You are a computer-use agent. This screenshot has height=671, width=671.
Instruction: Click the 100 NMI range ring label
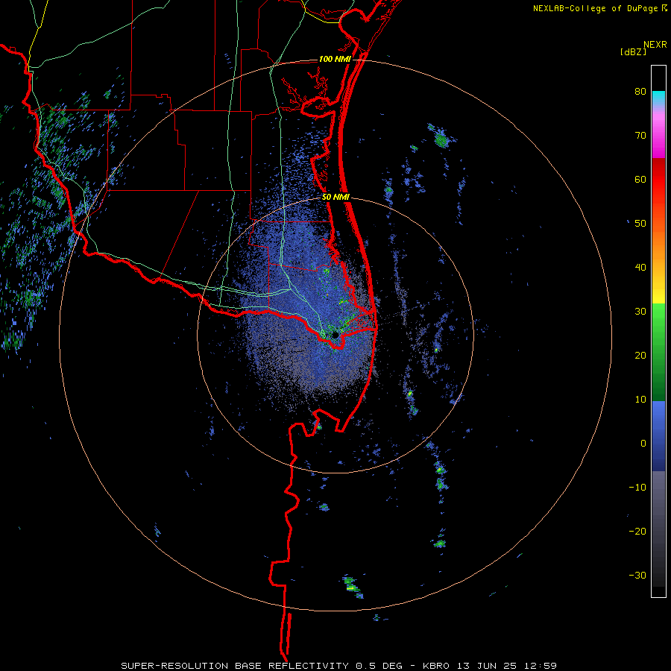pos(335,59)
